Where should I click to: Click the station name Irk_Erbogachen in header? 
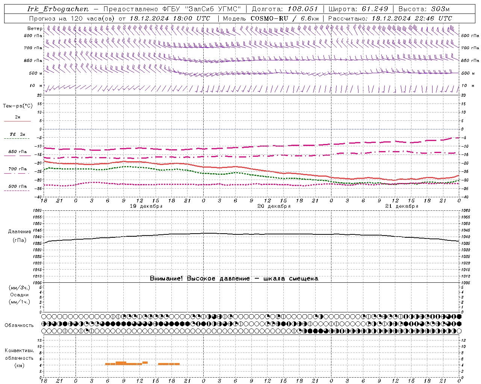pos(58,9)
